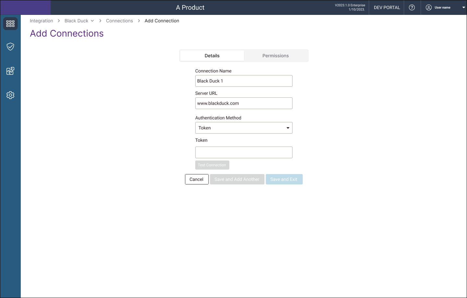The width and height of the screenshot is (467, 298).
Task: Navigate to Connections breadcrumb link
Action: [x=119, y=21]
